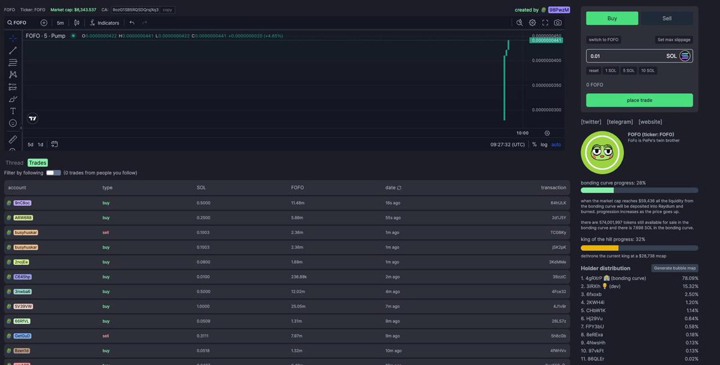Open the 5m interval dropdown
Screen dimensions: 720x365
click(60, 23)
